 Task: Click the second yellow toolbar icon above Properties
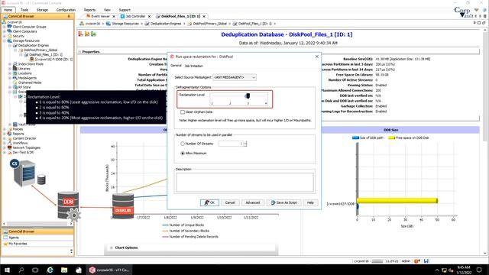[x=87, y=34]
